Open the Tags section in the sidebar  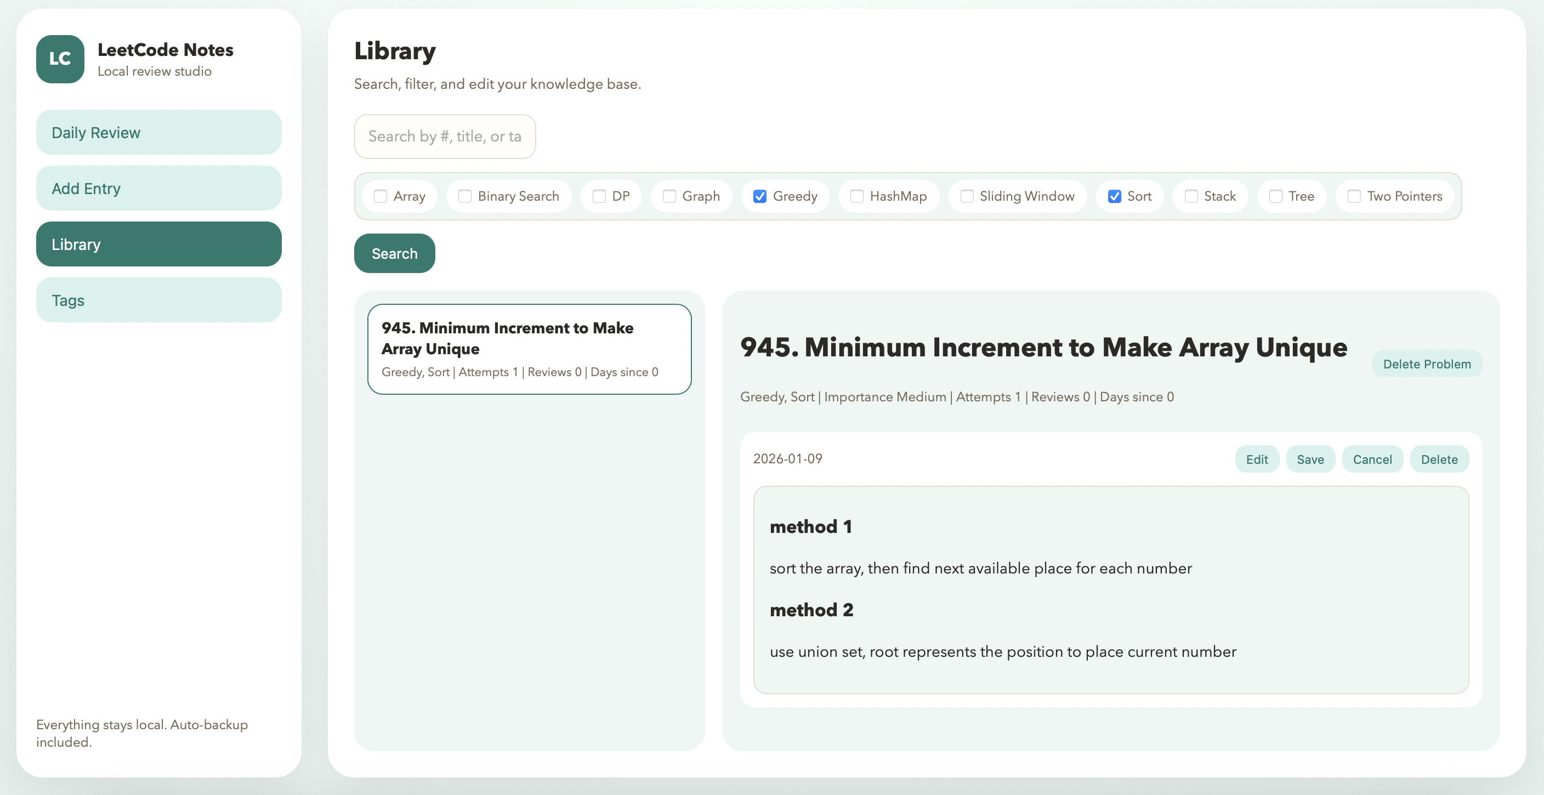click(x=158, y=300)
